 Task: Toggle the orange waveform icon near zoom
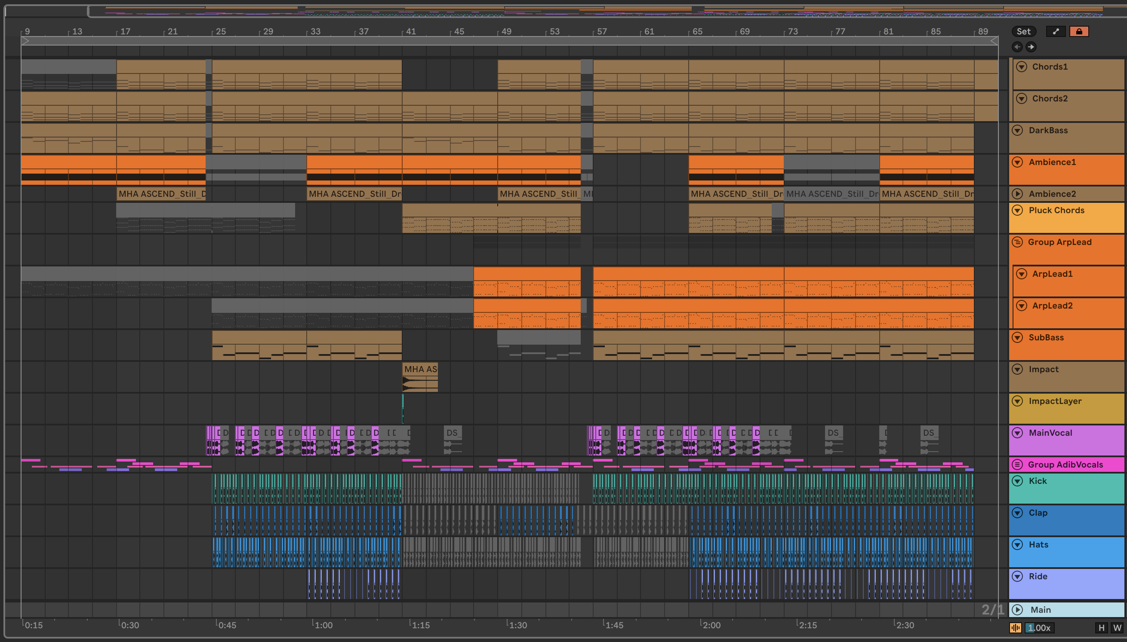pos(1015,627)
